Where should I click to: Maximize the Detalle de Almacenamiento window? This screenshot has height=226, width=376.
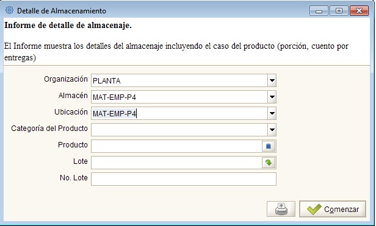pos(339,11)
